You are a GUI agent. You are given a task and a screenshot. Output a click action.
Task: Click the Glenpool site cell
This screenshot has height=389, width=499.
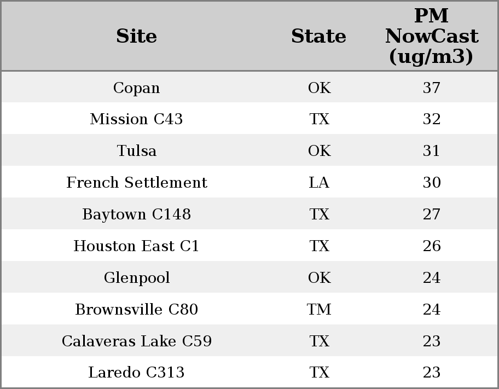click(x=136, y=278)
